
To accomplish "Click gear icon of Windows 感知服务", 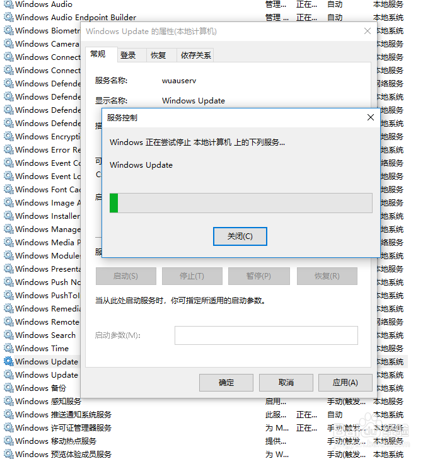I will [8, 401].
